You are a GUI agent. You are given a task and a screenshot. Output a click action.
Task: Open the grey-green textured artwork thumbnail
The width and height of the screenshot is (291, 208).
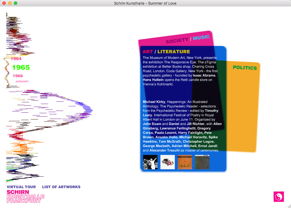click(x=202, y=162)
